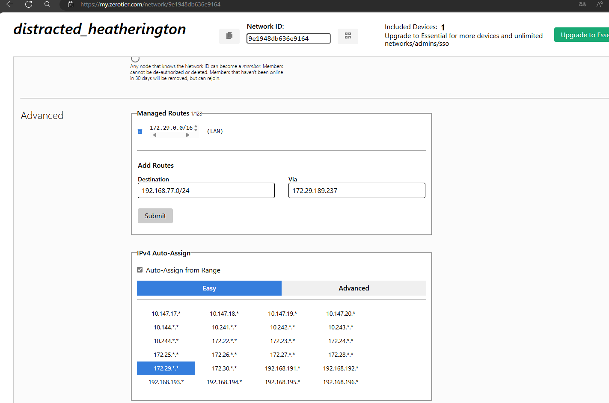Click the Destination input field
Image resolution: width=609 pixels, height=403 pixels.
pos(206,190)
